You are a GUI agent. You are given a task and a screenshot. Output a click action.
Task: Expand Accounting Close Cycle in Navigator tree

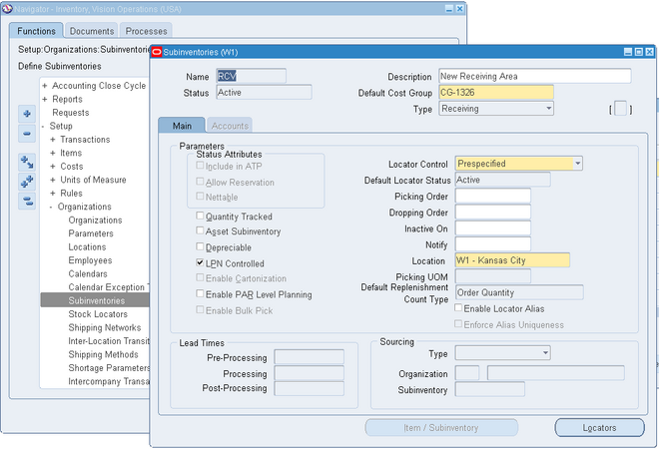click(x=45, y=86)
